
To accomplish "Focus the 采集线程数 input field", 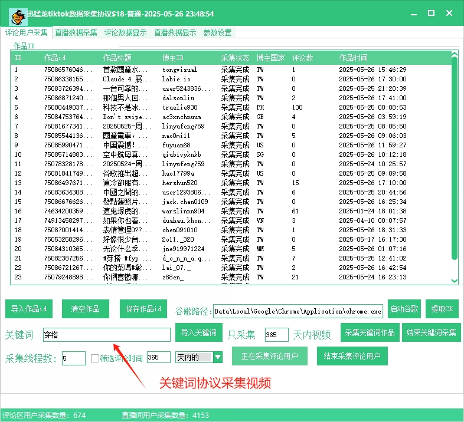I will [74, 358].
